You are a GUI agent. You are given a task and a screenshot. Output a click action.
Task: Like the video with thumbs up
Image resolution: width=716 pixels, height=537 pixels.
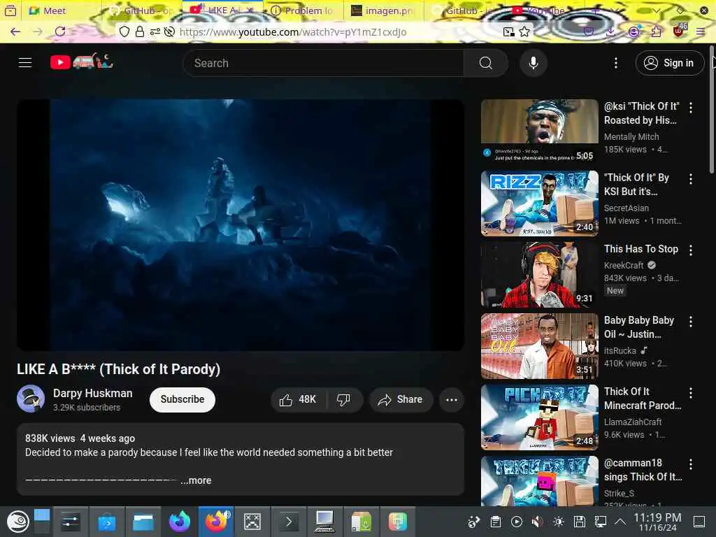point(298,399)
